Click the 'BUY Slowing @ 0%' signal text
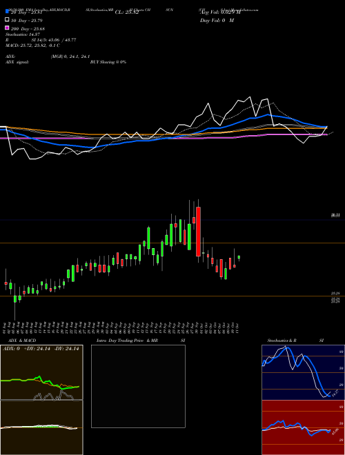 pyautogui.click(x=108, y=62)
